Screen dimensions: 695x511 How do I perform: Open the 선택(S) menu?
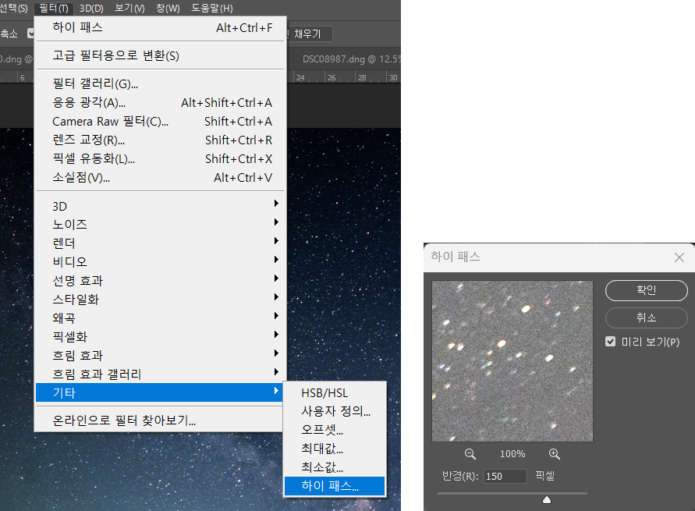(14, 8)
